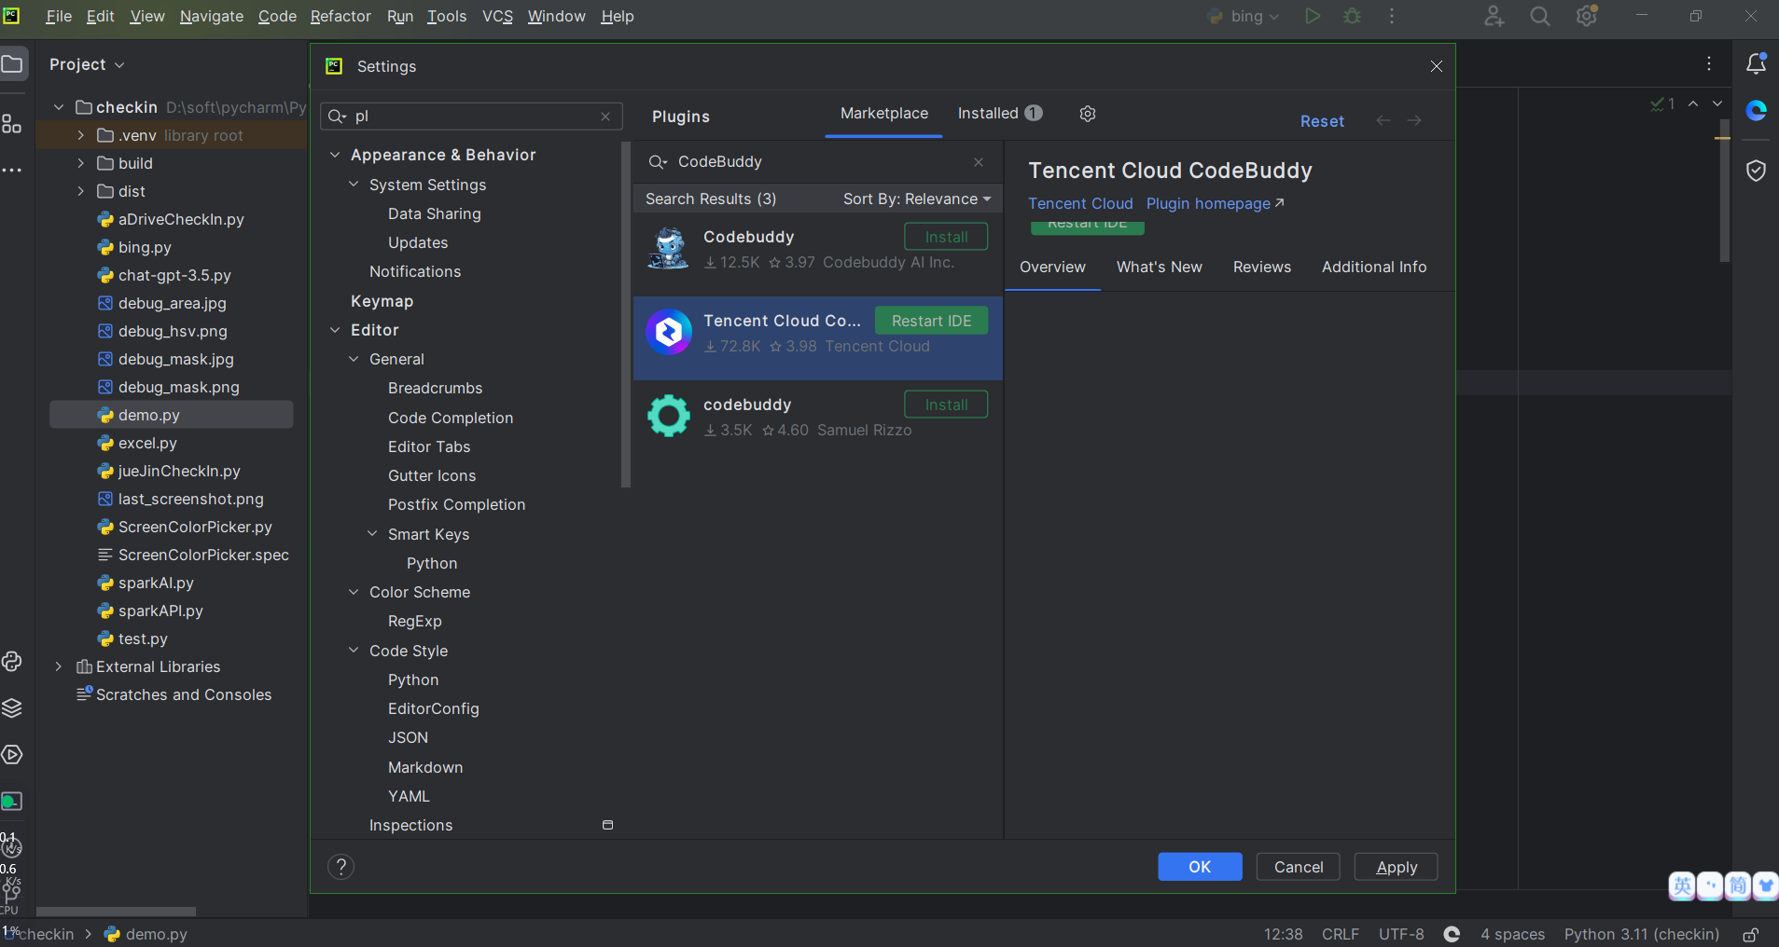Select the codebuddy teal gear plugin icon
1779x947 pixels.
pyautogui.click(x=669, y=416)
